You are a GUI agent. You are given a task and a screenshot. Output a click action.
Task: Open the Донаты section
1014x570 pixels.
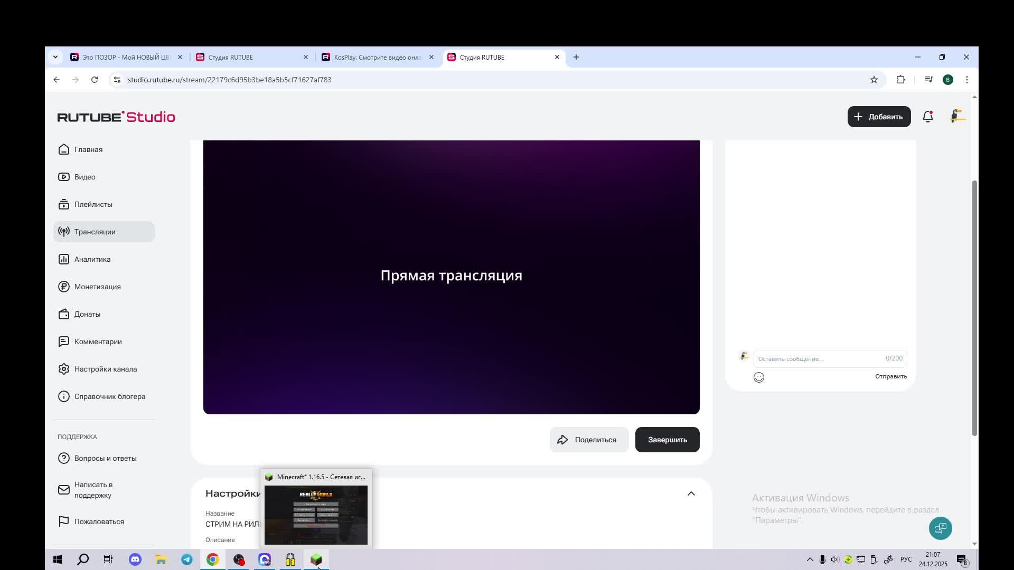click(x=87, y=314)
